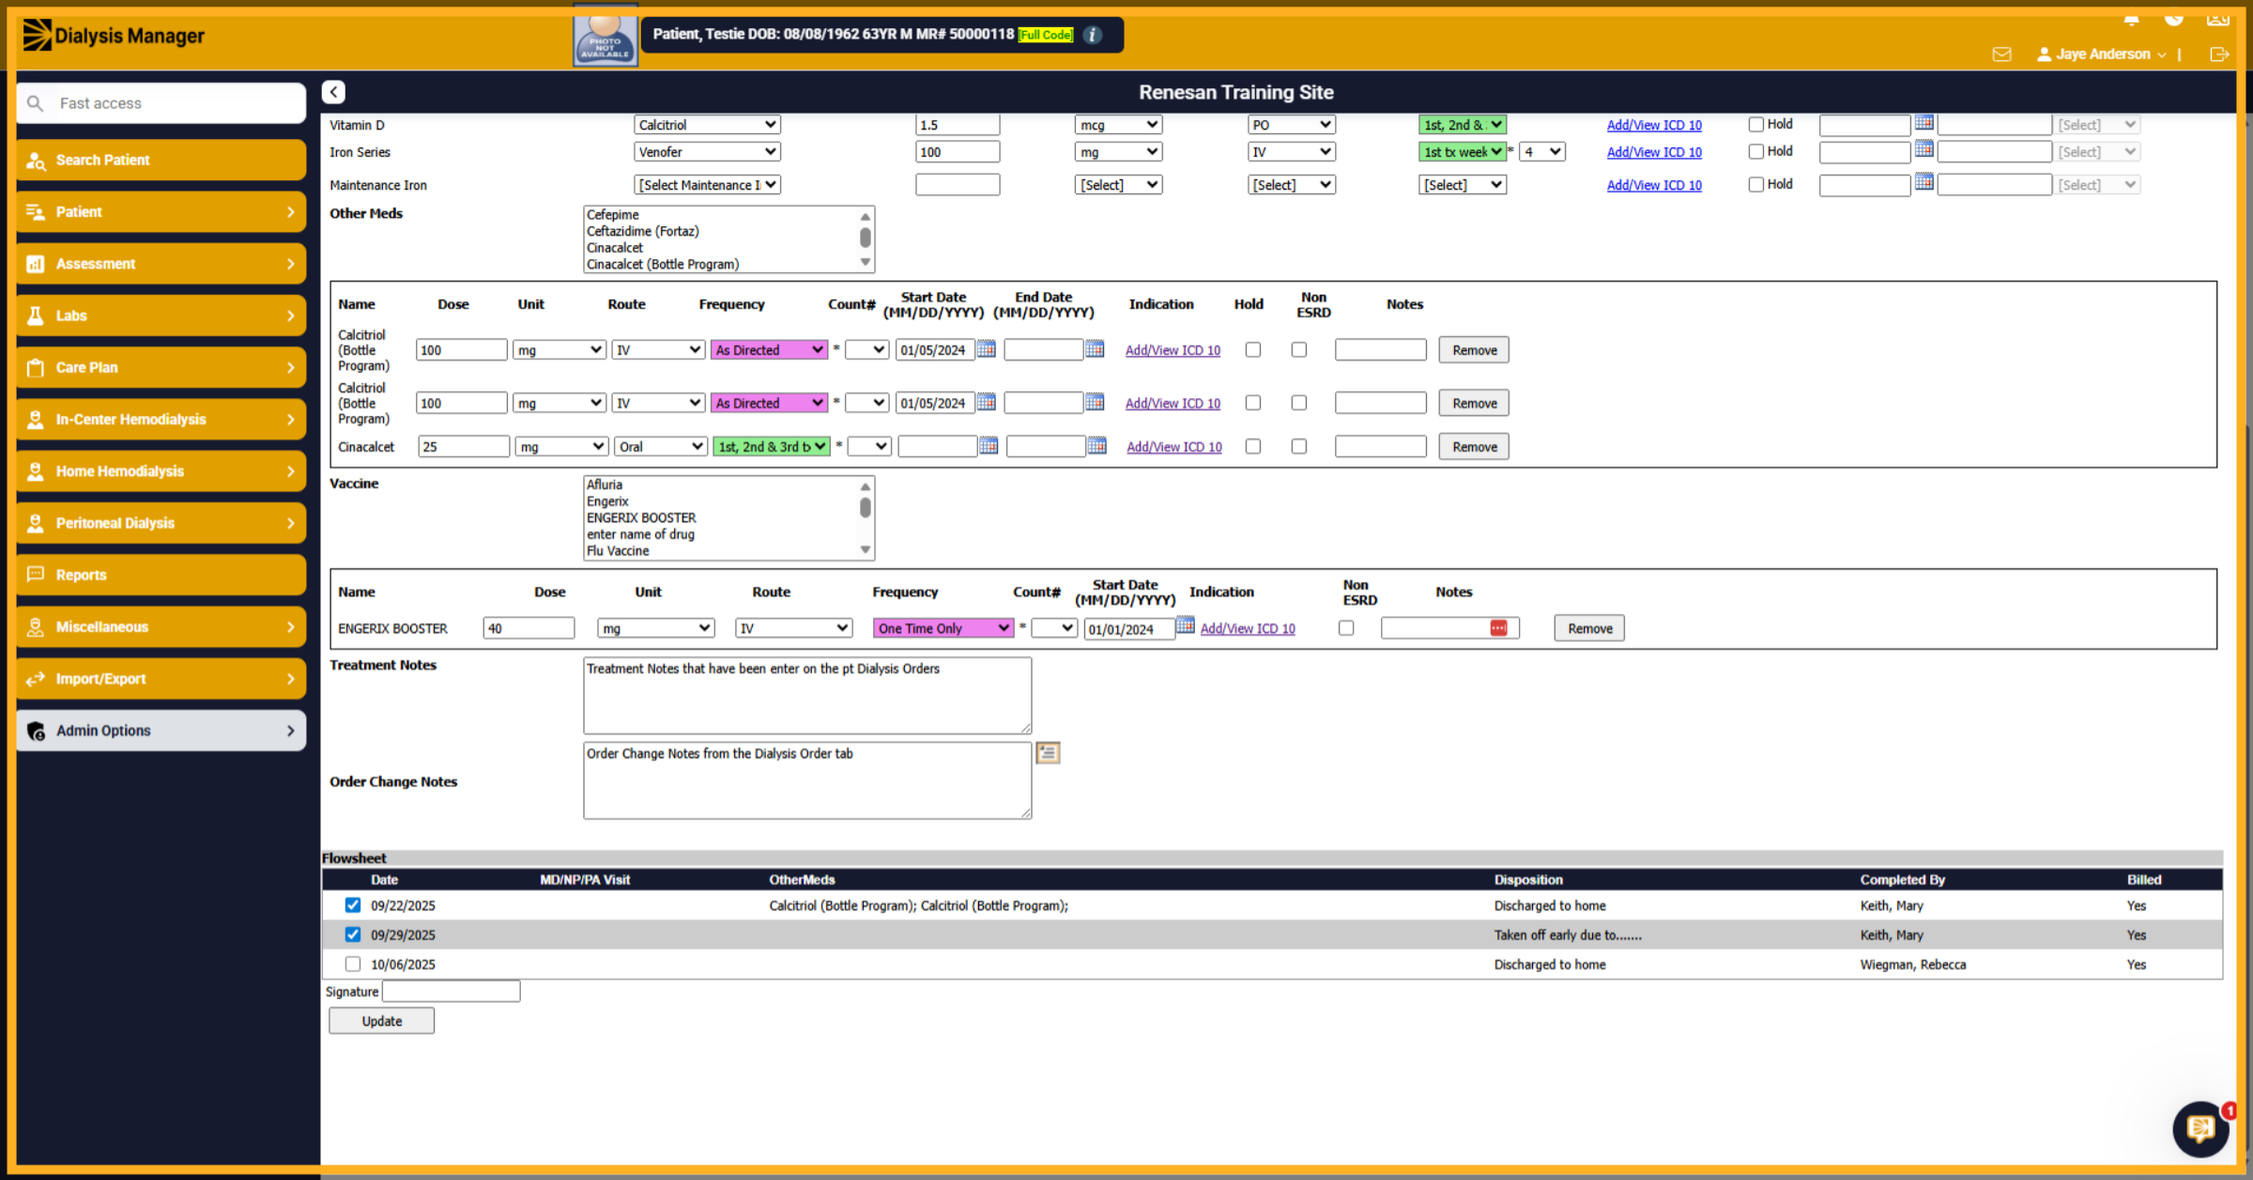Open the Jaye Anderson user dropdown
Image resolution: width=2253 pixels, height=1180 pixels.
click(2102, 54)
